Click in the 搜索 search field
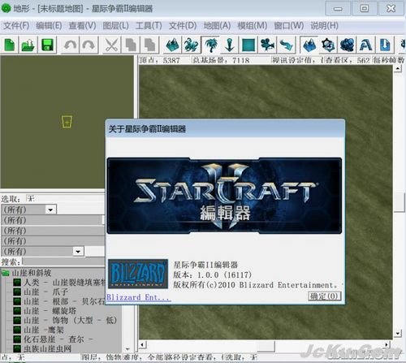The width and height of the screenshot is (406, 363). click(x=64, y=261)
